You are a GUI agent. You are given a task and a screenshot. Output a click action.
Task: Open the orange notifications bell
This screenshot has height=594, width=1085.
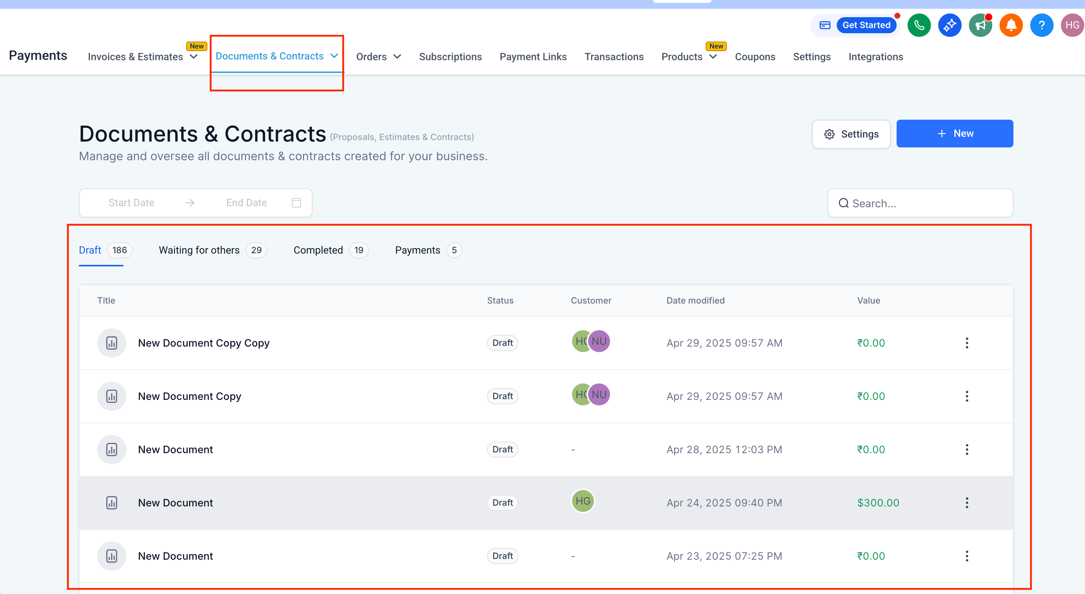(x=1011, y=25)
